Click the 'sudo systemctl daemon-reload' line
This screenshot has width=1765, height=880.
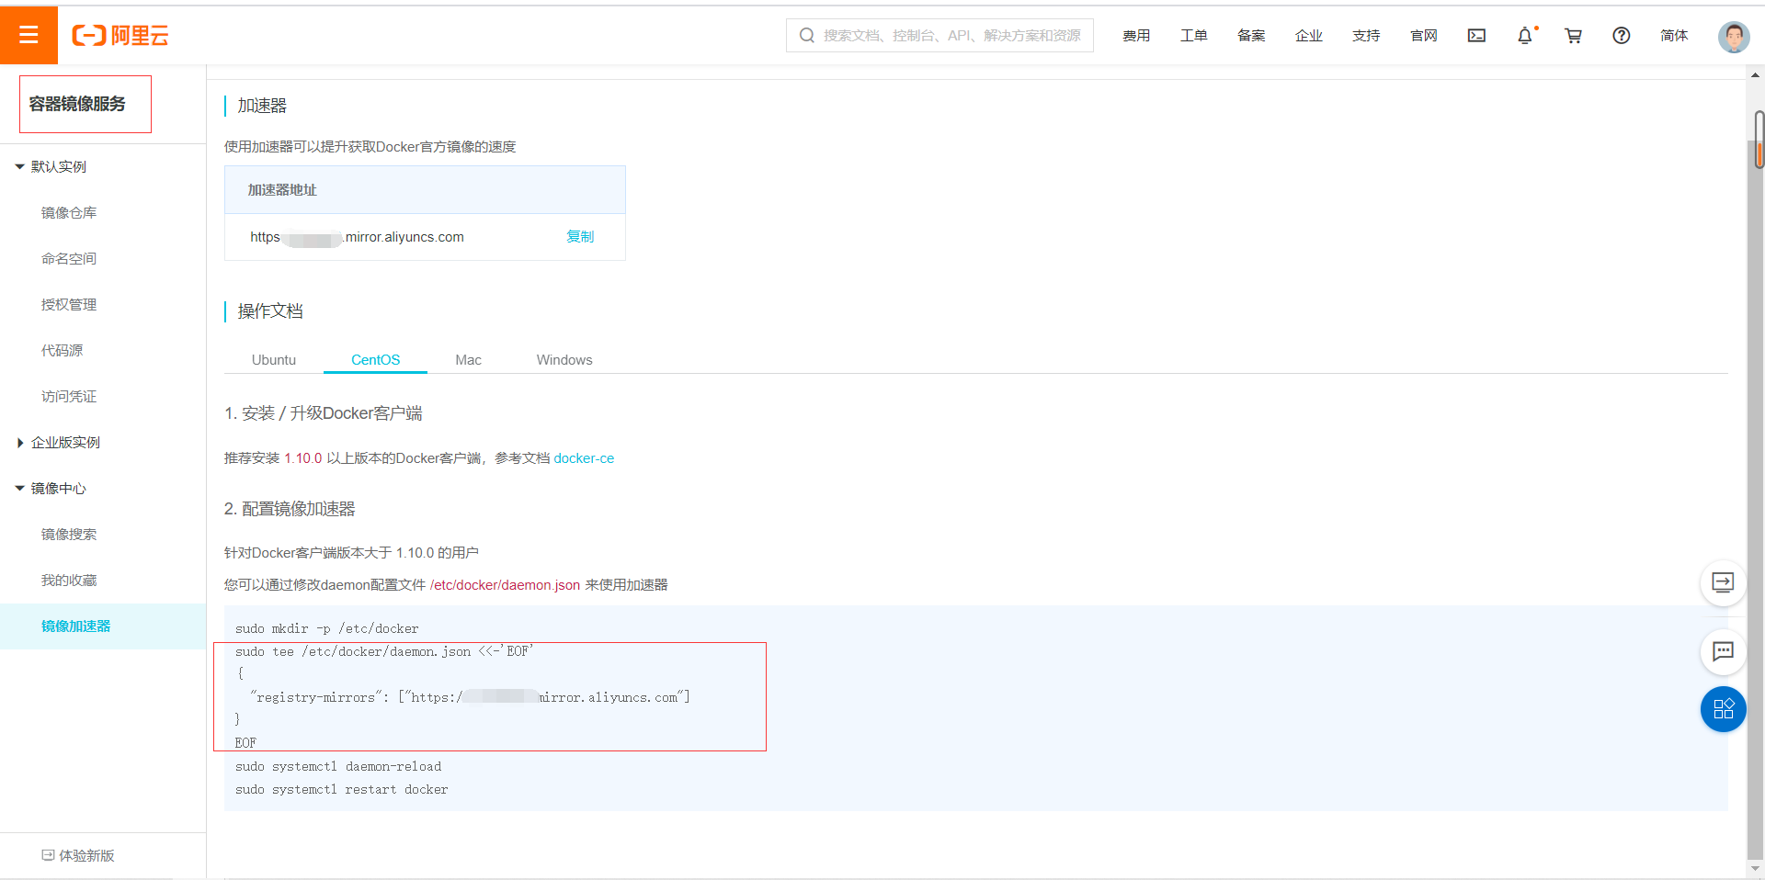[338, 767]
